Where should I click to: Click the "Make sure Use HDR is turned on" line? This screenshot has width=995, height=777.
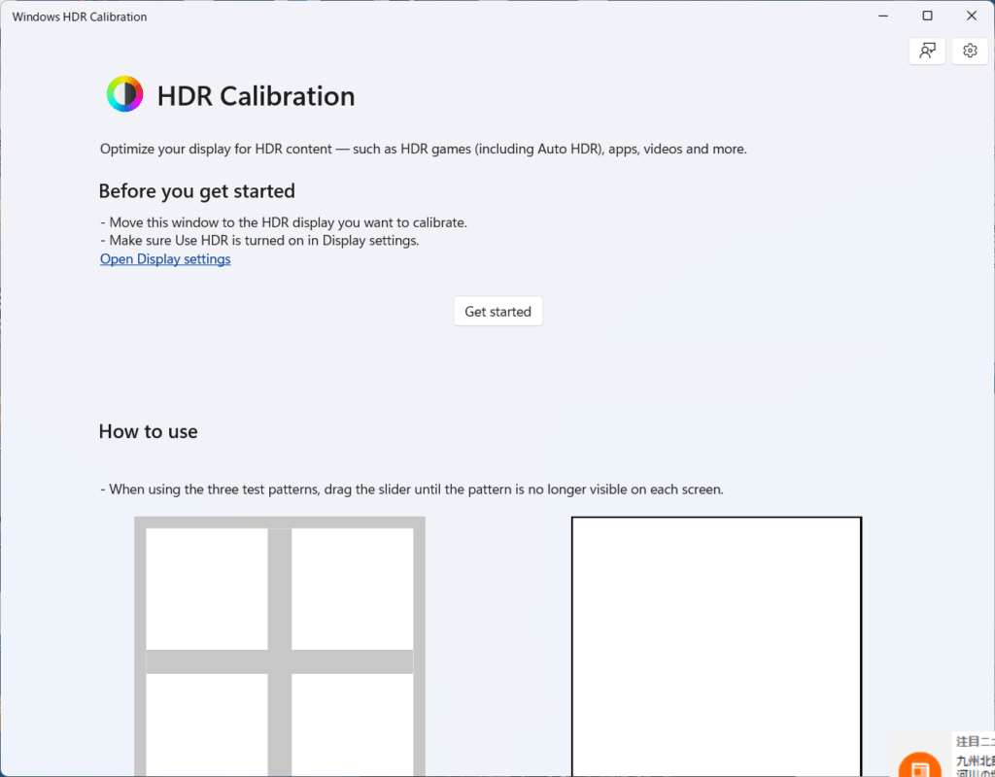[259, 241]
